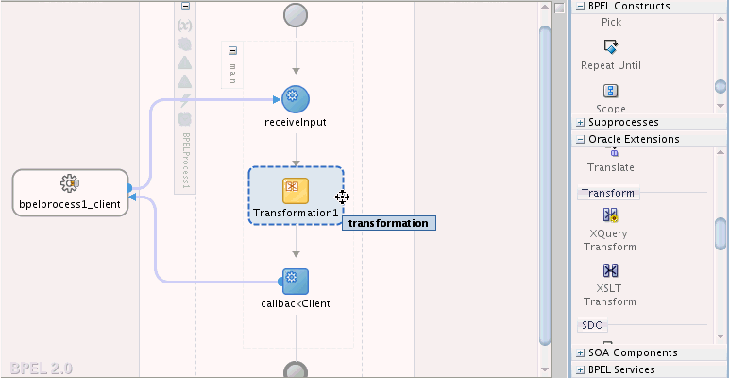Collapse the BPEL Constructs section

tap(580, 6)
